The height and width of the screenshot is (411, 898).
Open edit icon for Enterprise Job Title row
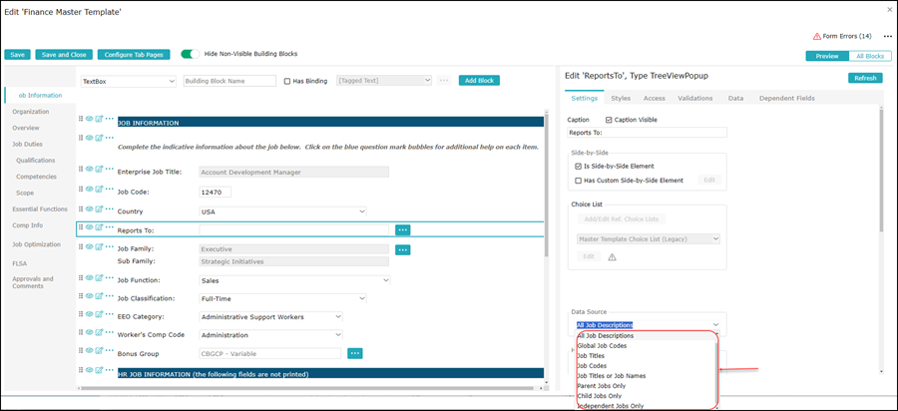point(99,169)
